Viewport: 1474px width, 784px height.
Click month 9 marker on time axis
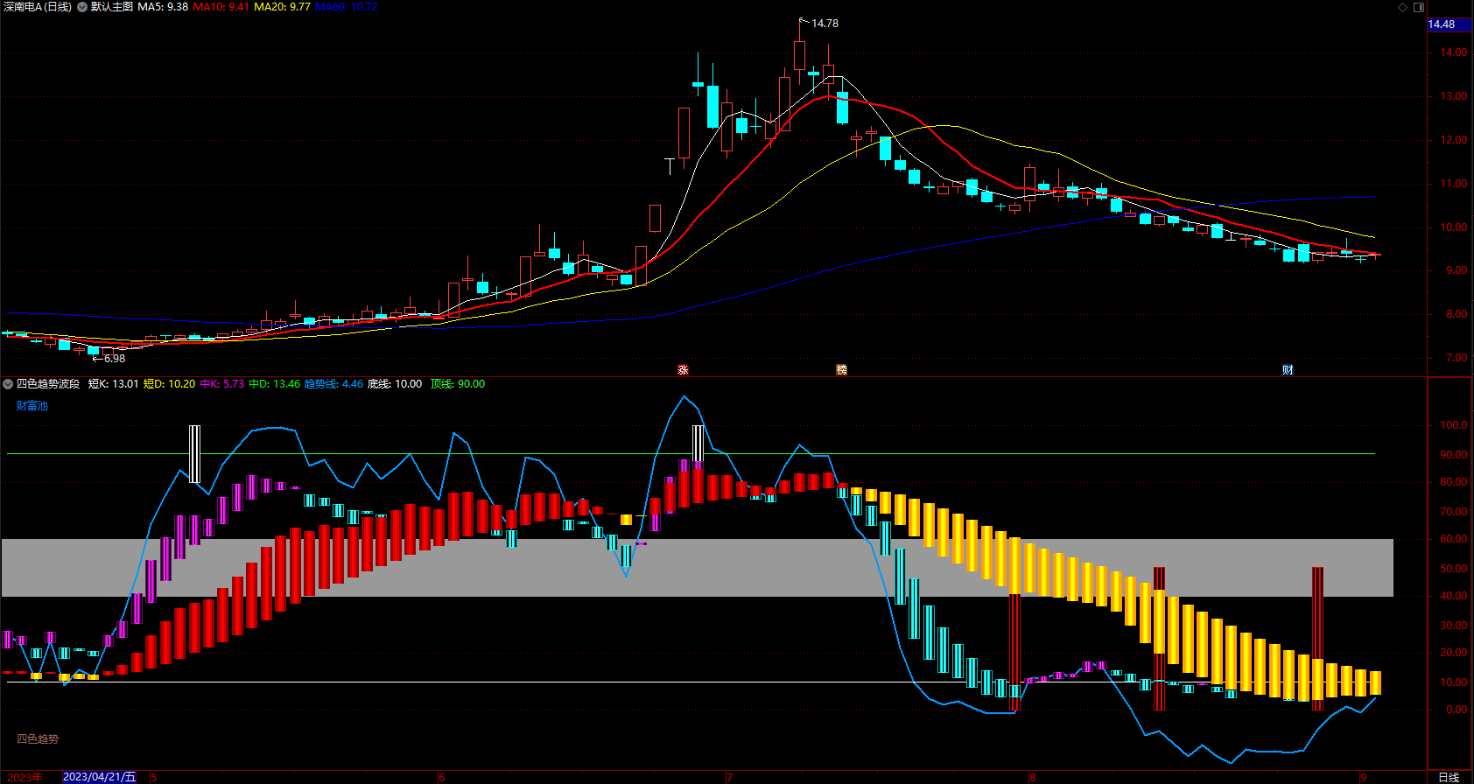pyautogui.click(x=1364, y=777)
